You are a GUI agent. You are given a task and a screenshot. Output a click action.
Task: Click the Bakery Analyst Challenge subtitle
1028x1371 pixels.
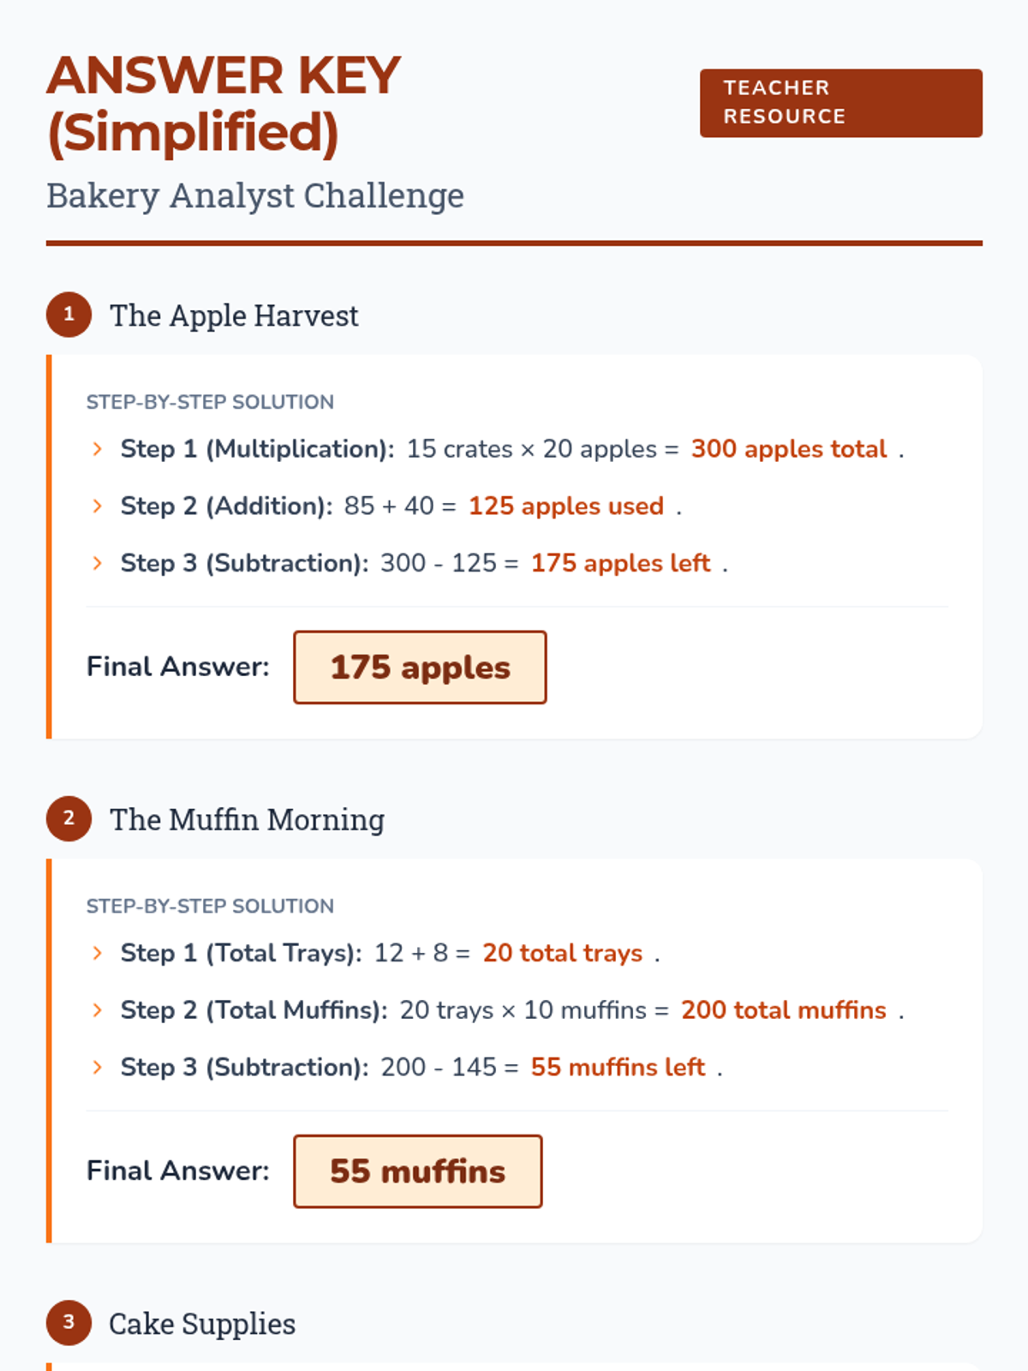(x=255, y=195)
